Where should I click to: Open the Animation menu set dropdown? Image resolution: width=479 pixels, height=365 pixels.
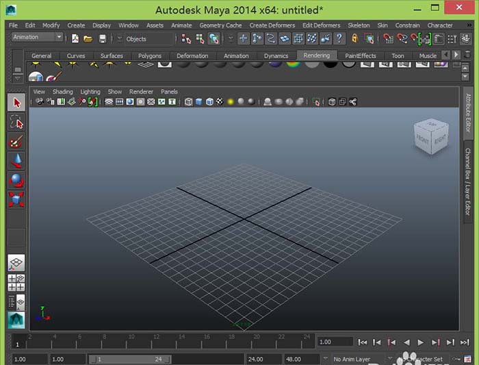click(37, 37)
